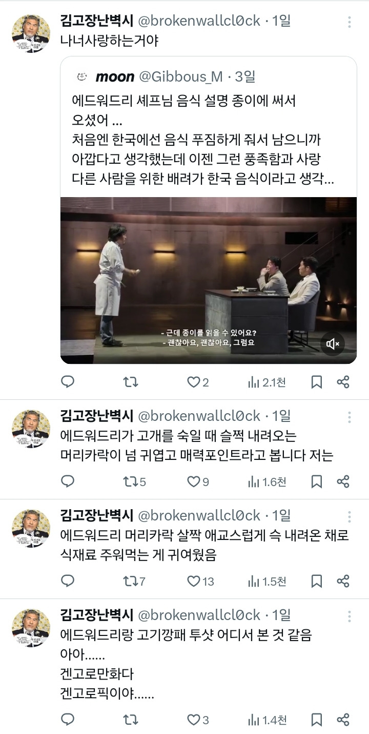Open more options on the first tweet
Image resolution: width=369 pixels, height=734 pixels.
pyautogui.click(x=350, y=22)
